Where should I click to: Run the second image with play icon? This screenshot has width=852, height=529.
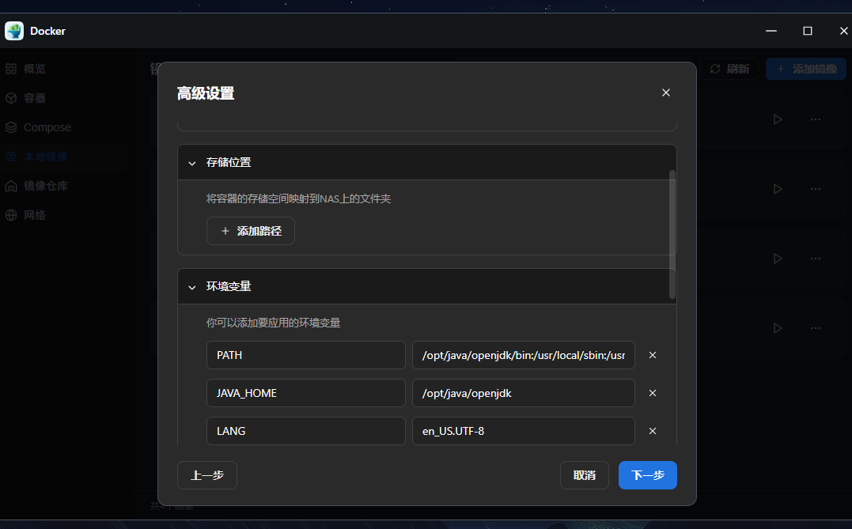(x=778, y=189)
